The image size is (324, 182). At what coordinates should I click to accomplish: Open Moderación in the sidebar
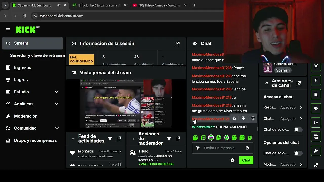(x=32, y=116)
